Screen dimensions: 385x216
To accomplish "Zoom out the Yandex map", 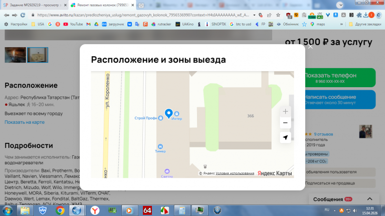I will coord(285,123).
